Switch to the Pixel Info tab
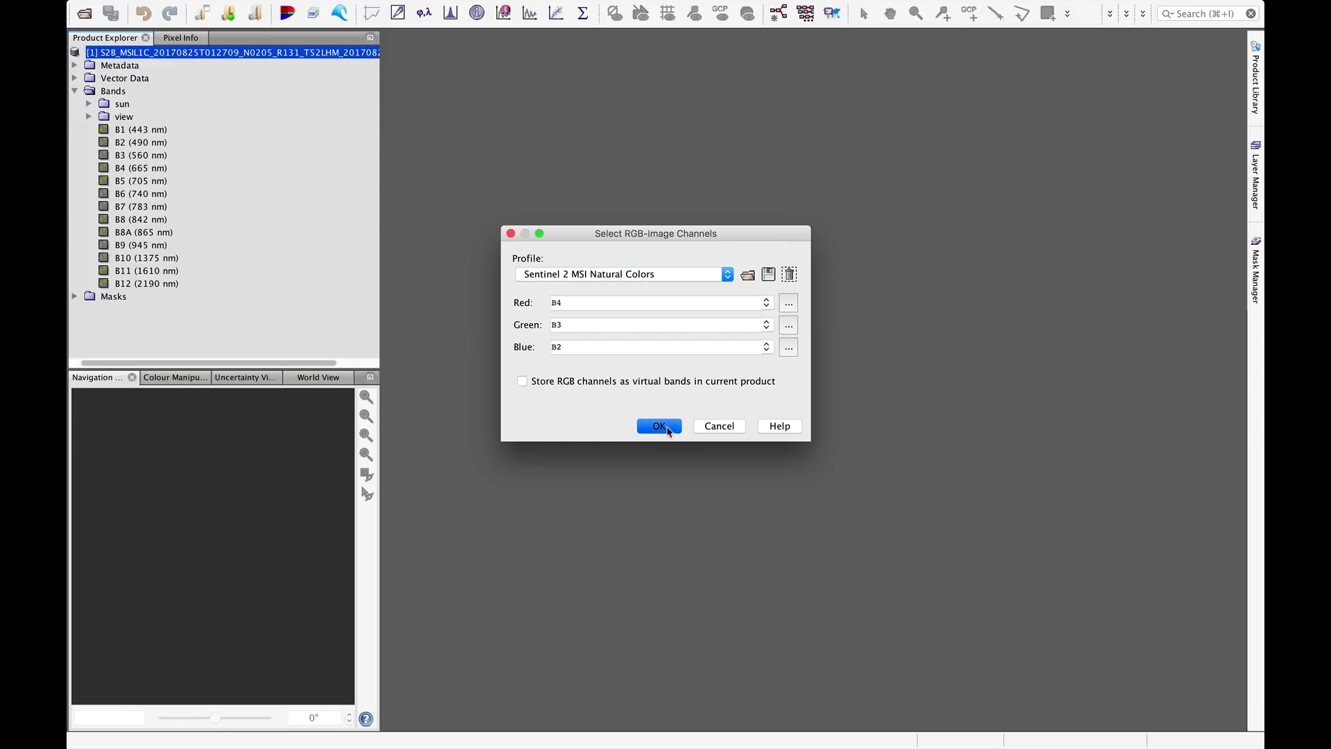Screen dimensions: 1331x749 (x=180, y=37)
